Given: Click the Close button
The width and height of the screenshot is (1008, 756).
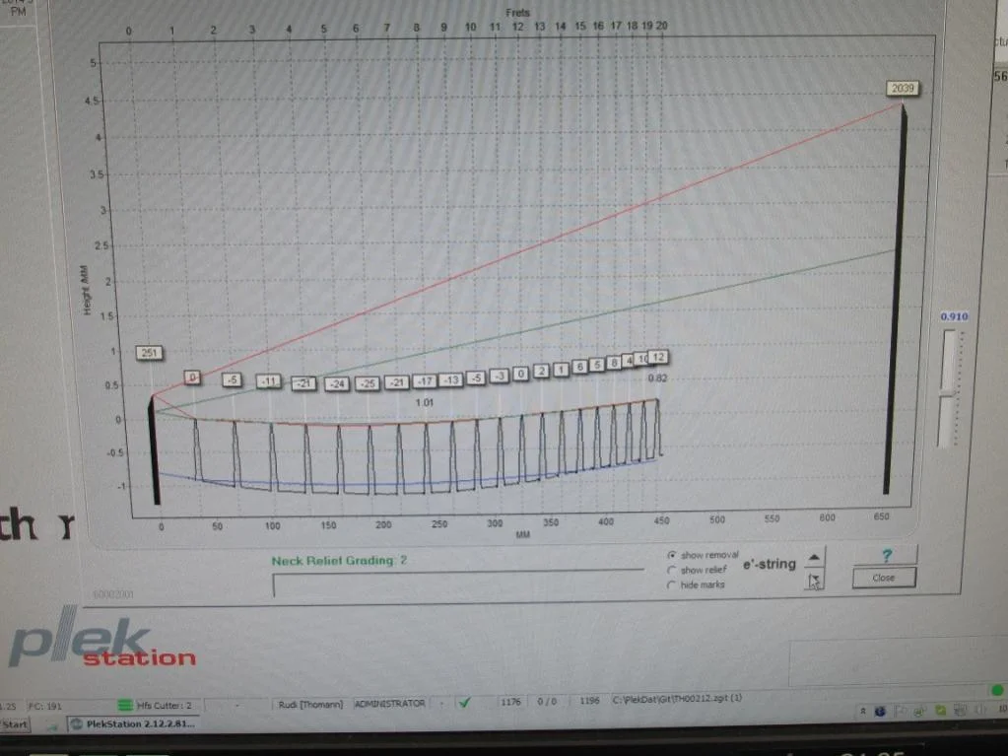Looking at the screenshot, I should [x=883, y=578].
